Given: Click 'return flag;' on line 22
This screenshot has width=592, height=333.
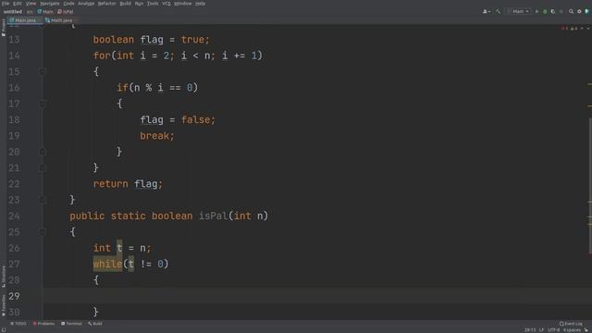Looking at the screenshot, I should (128, 184).
